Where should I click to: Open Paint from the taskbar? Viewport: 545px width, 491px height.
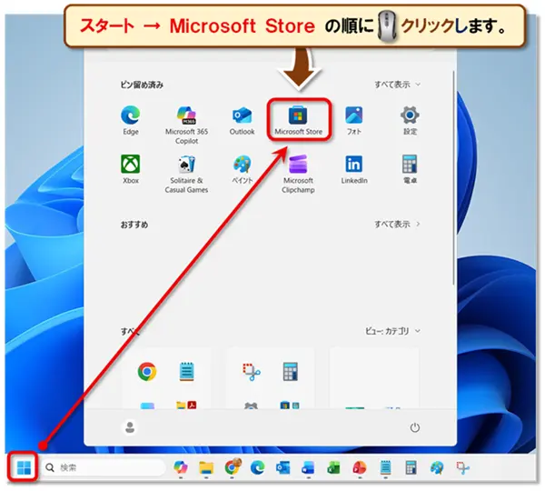tap(437, 467)
